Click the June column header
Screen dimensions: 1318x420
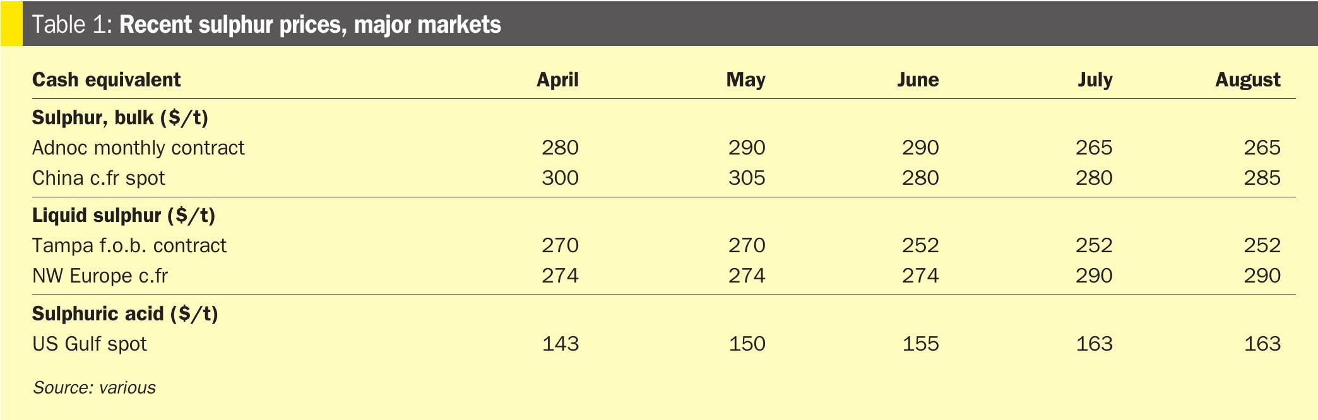pyautogui.click(x=918, y=80)
